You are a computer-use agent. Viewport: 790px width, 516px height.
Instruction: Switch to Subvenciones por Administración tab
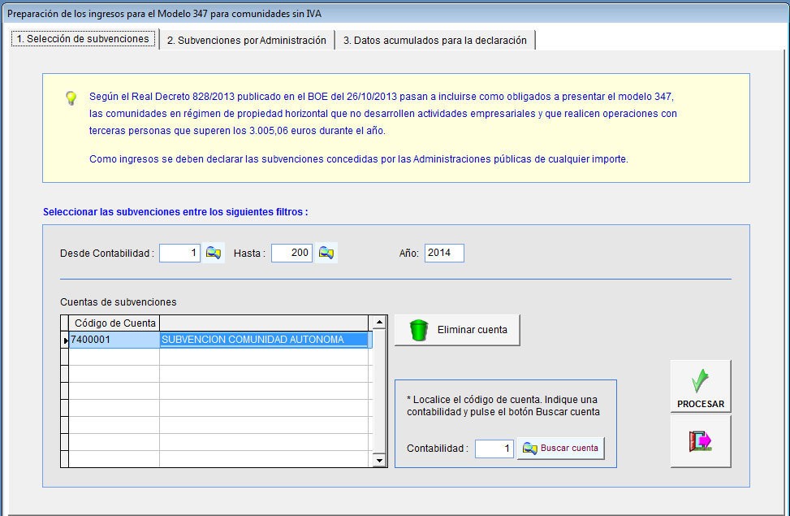click(246, 40)
